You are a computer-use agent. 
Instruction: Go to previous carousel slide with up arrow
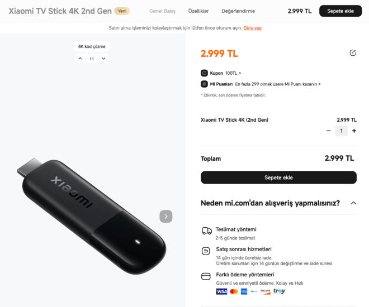81,59
